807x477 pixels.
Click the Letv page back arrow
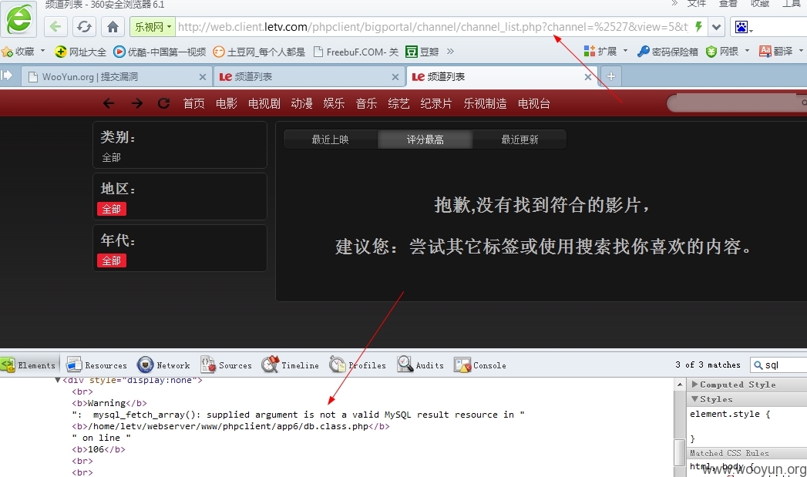108,103
